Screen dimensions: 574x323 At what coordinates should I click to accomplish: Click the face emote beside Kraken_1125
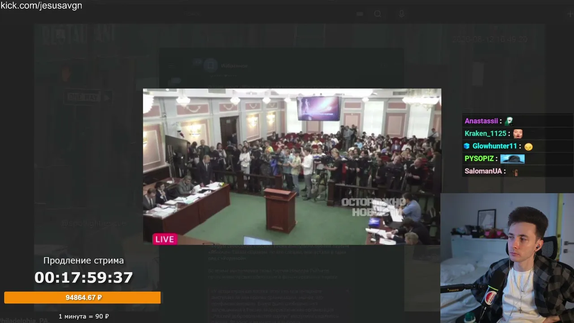point(517,133)
